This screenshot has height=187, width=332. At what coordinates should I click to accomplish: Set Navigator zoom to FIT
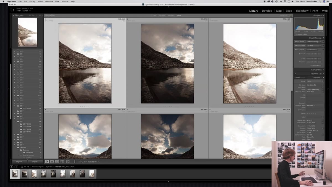pos(30,15)
